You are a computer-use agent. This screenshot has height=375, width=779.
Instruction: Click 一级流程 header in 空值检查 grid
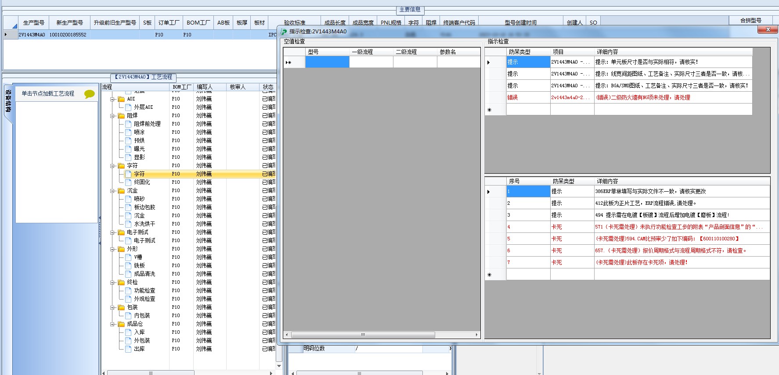pyautogui.click(x=371, y=52)
